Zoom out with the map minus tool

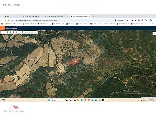[x=5, y=32]
